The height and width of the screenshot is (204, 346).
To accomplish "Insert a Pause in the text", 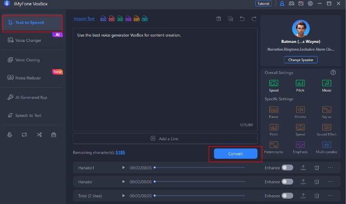I will tap(274, 112).
